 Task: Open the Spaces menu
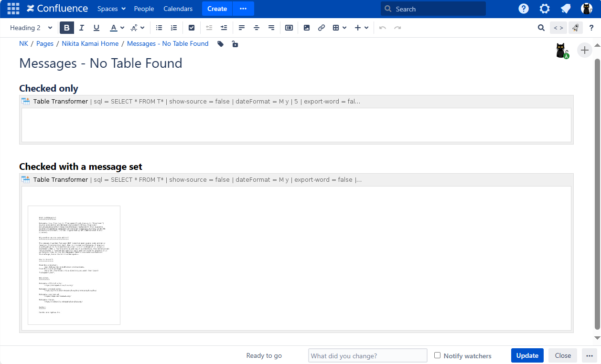click(x=111, y=9)
